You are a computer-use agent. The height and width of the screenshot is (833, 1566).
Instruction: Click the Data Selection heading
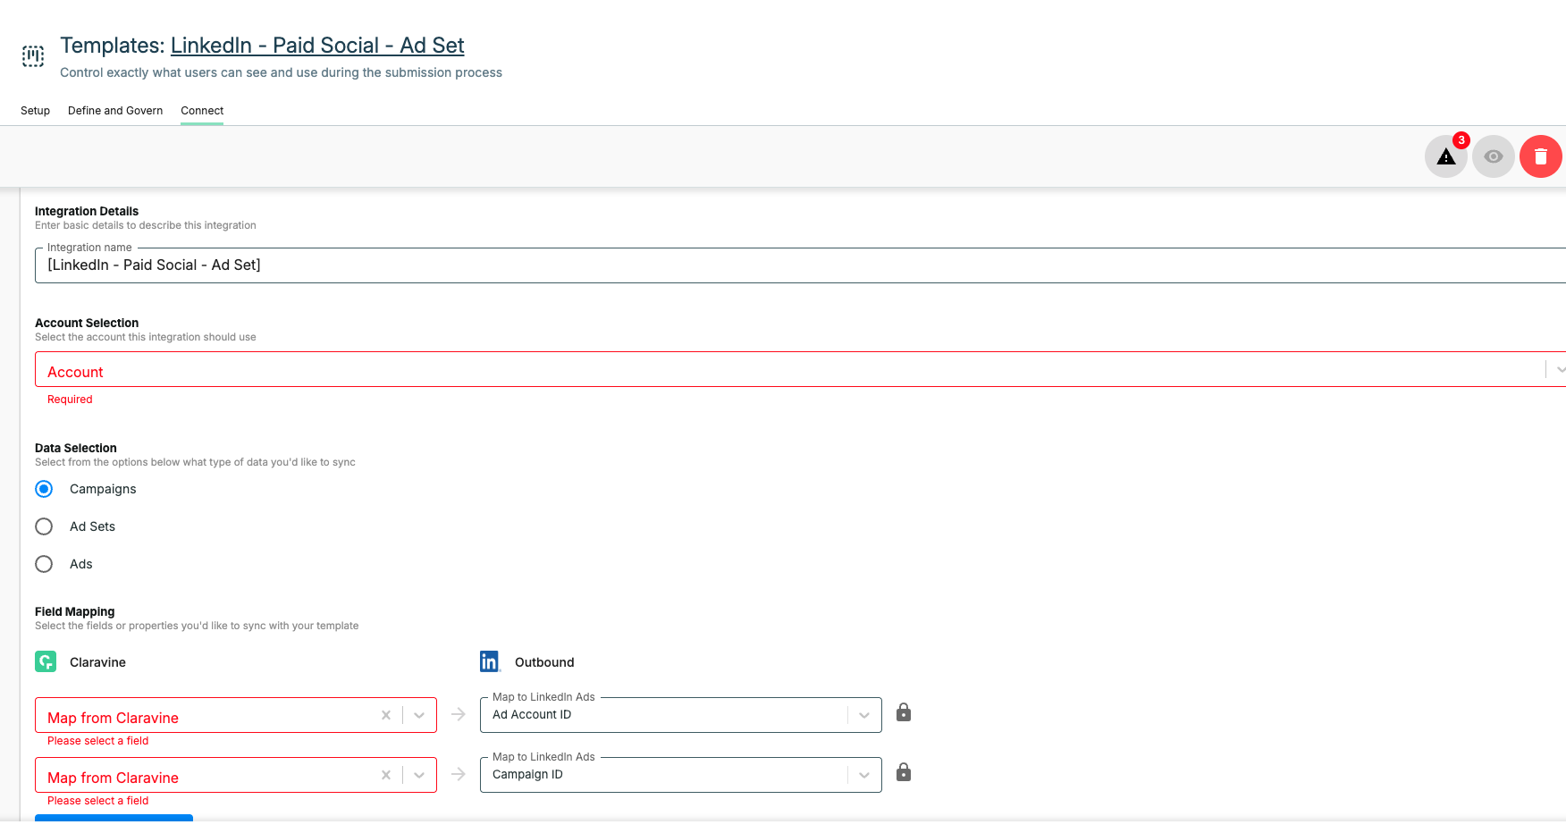coord(76,448)
